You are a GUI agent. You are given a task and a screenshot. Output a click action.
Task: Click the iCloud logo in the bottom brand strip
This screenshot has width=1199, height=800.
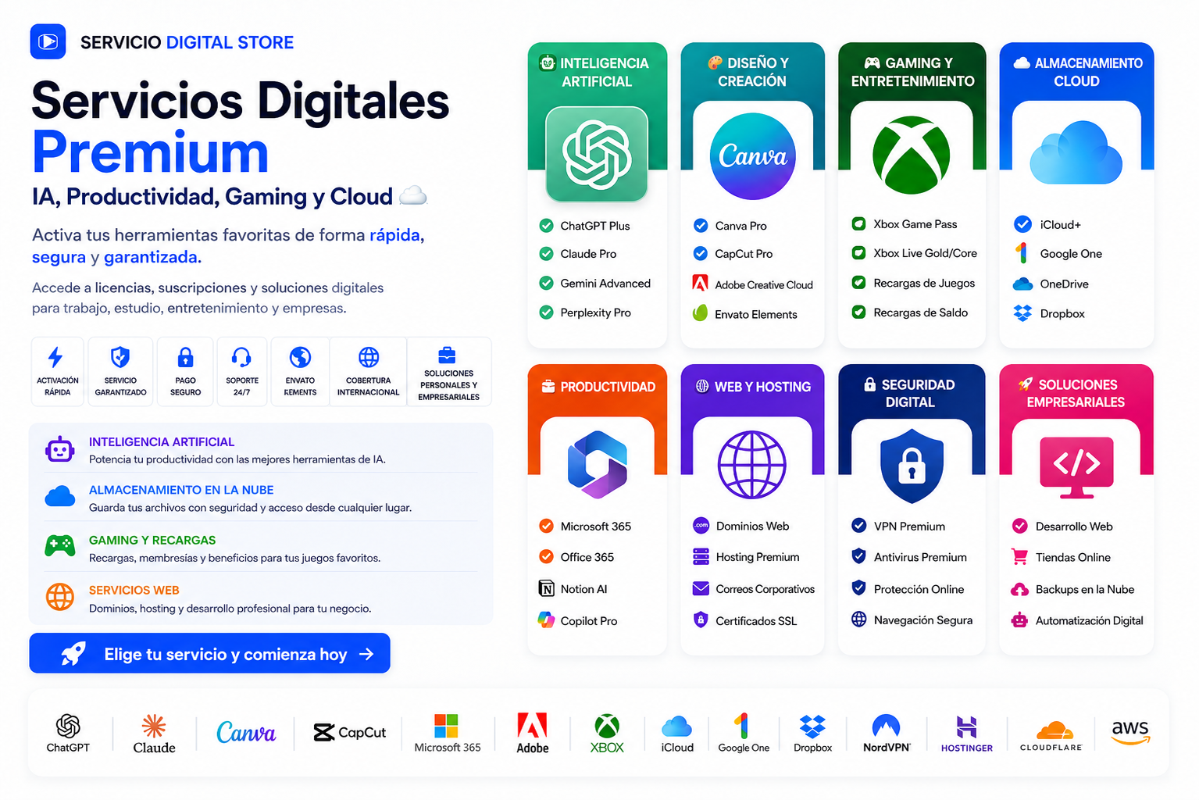[x=677, y=734]
